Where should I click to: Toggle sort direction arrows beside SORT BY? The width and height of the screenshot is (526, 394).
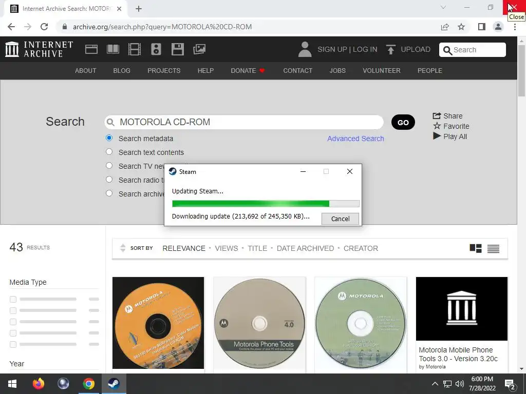(x=123, y=248)
